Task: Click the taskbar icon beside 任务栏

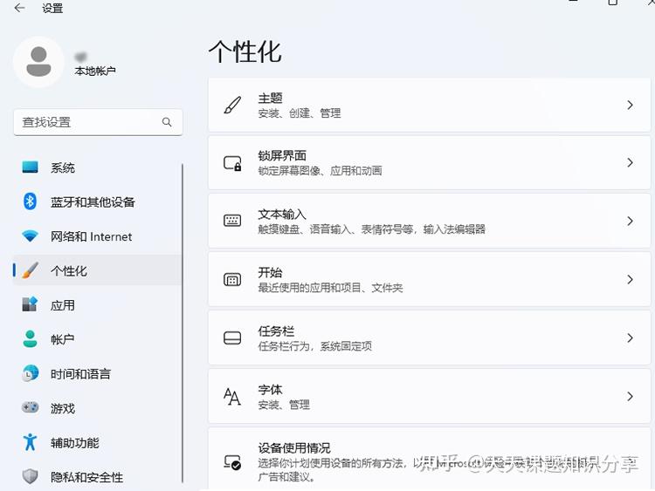Action: click(x=232, y=338)
